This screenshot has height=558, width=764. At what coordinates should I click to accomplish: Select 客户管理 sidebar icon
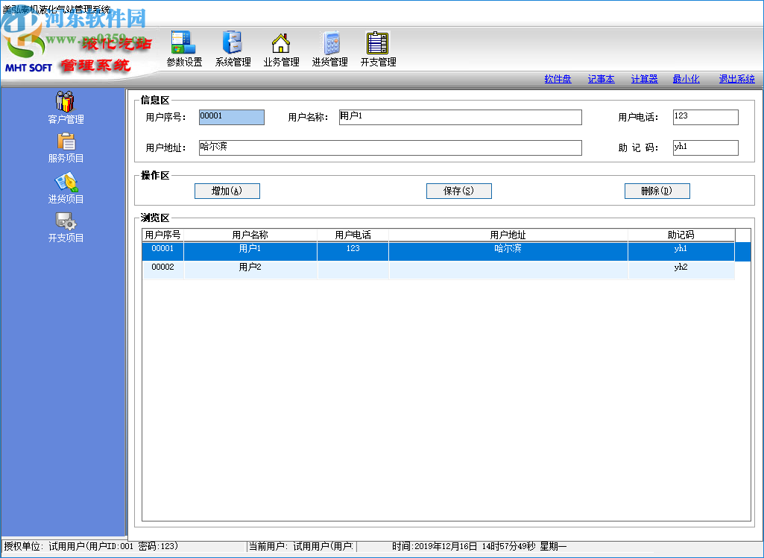[66, 107]
